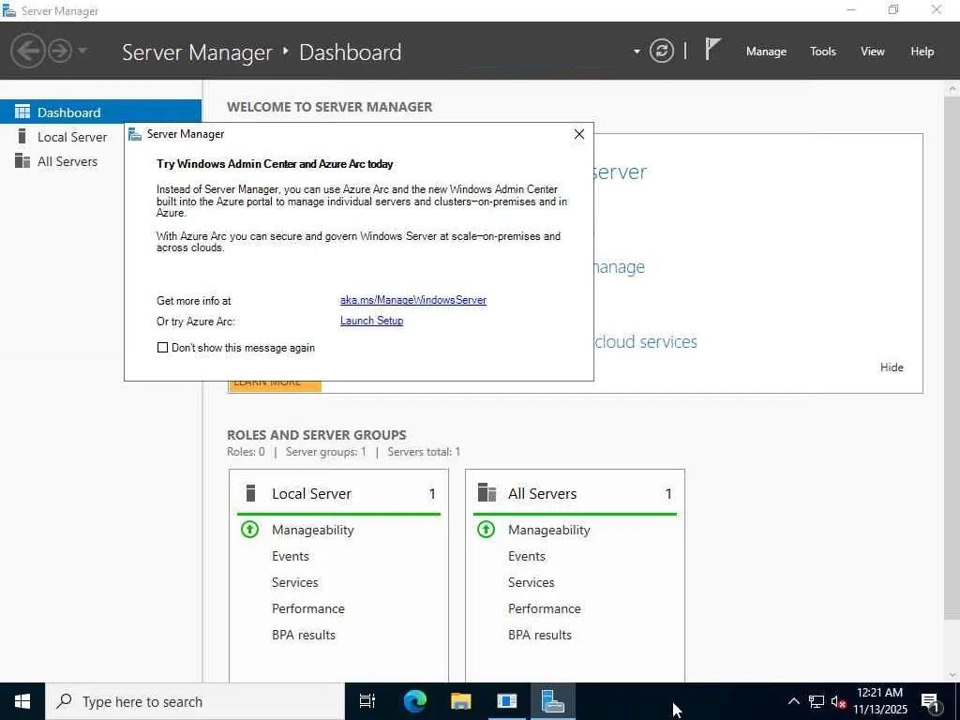Click the Local Server tile icon
The width and height of the screenshot is (960, 720).
[249, 493]
